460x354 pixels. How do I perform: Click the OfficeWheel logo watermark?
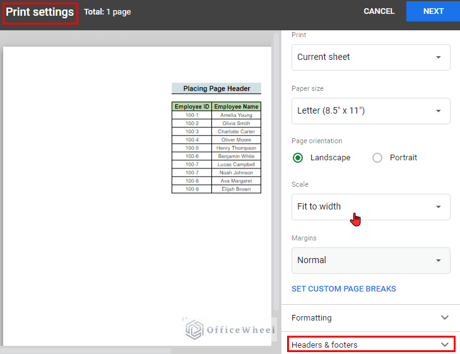click(230, 329)
